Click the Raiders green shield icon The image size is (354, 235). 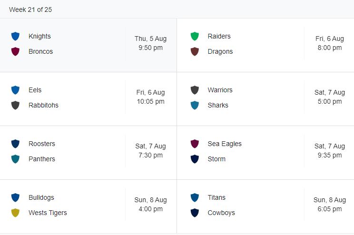click(x=195, y=36)
